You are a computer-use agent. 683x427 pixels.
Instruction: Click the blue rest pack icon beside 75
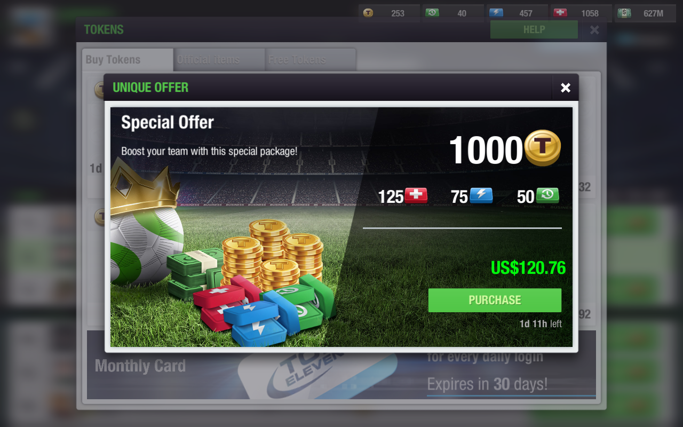pyautogui.click(x=481, y=195)
